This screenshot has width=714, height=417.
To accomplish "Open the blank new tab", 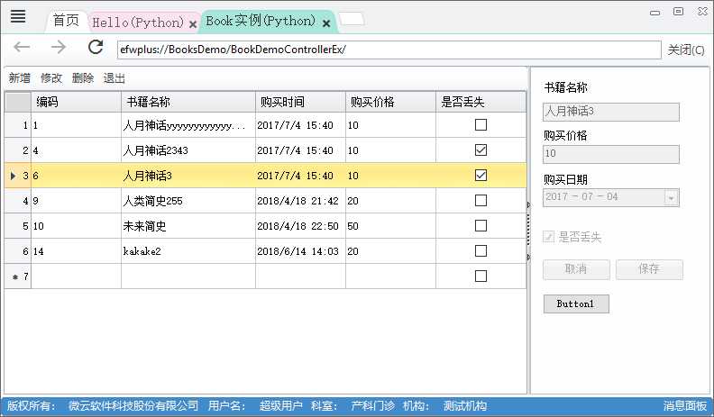I will coord(352,19).
